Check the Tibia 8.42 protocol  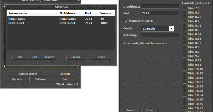point(184,26)
